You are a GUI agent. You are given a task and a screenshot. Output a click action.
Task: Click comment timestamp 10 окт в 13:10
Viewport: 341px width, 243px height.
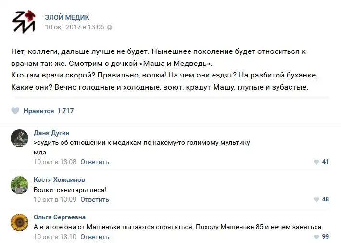coord(55,237)
